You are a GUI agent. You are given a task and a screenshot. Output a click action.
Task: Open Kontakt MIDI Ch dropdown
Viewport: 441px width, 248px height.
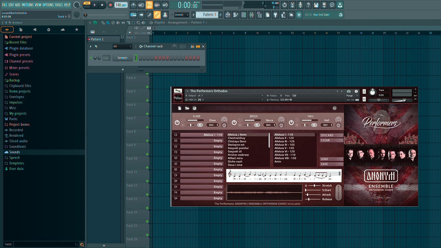[224, 100]
